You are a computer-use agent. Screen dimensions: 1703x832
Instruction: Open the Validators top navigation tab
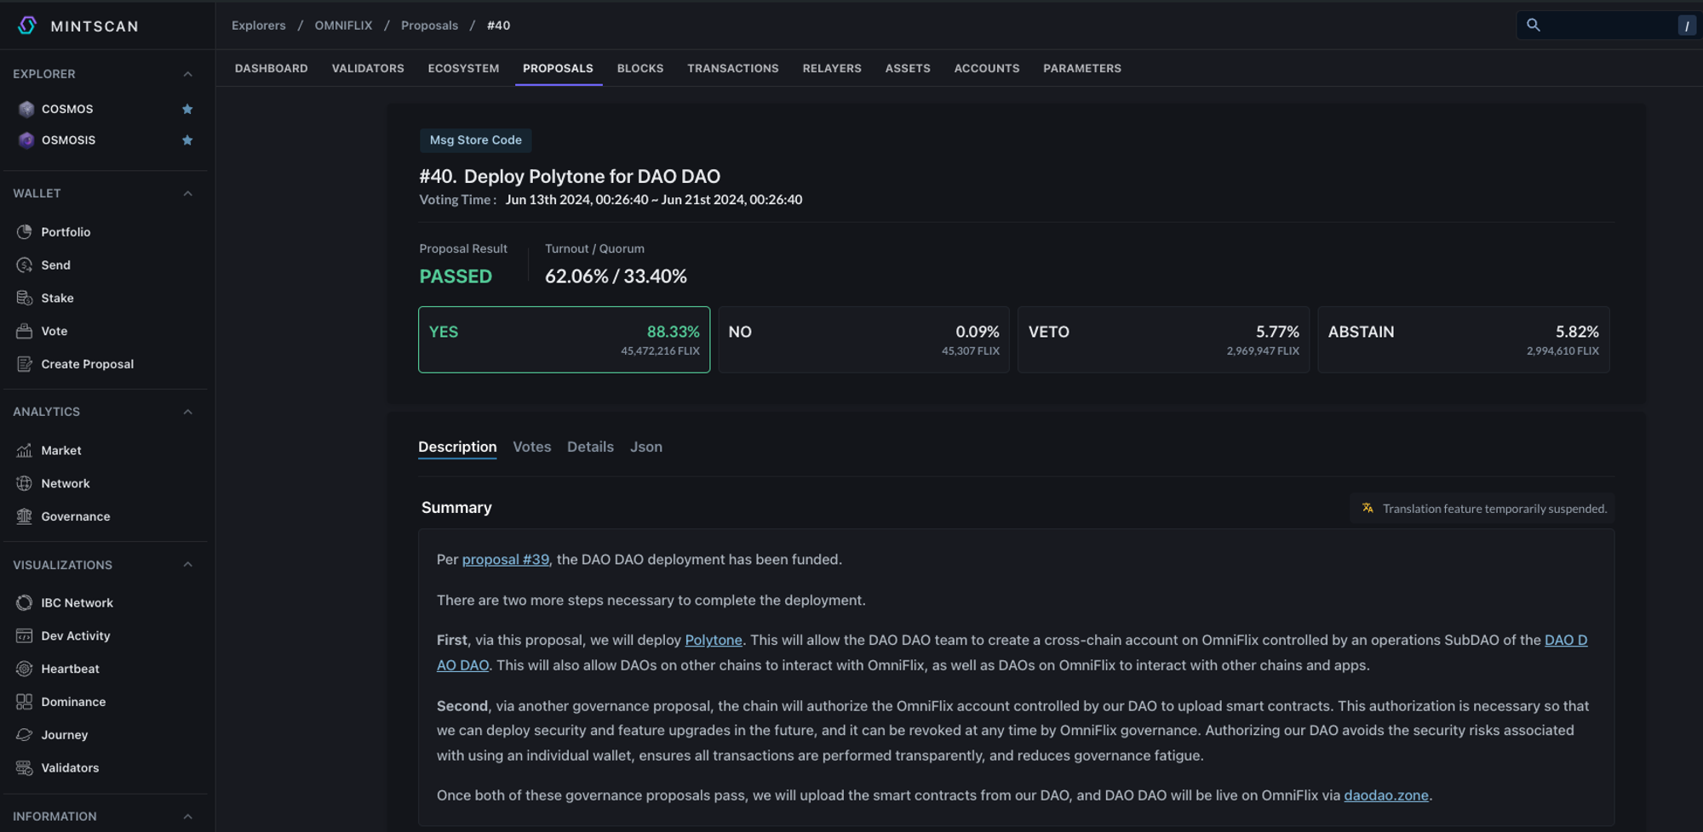tap(368, 68)
